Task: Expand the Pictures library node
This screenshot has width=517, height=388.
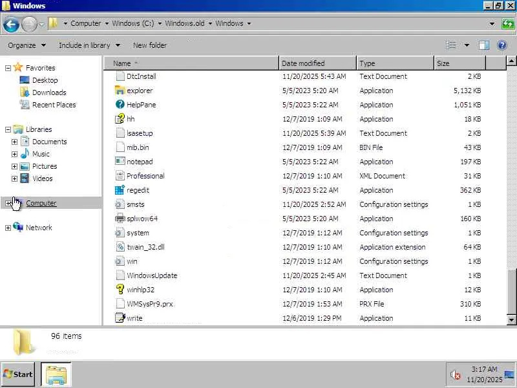Action: 14,166
